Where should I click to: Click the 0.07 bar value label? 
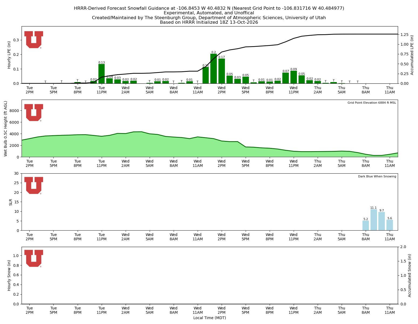[x=286, y=71]
